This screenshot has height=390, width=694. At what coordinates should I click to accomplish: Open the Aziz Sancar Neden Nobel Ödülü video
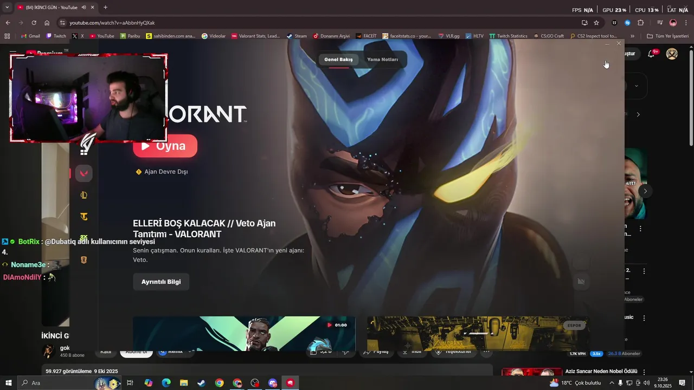tap(601, 372)
